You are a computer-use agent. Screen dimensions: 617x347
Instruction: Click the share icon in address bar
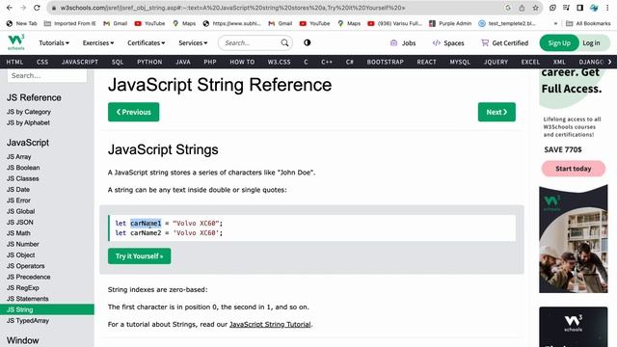(522, 8)
